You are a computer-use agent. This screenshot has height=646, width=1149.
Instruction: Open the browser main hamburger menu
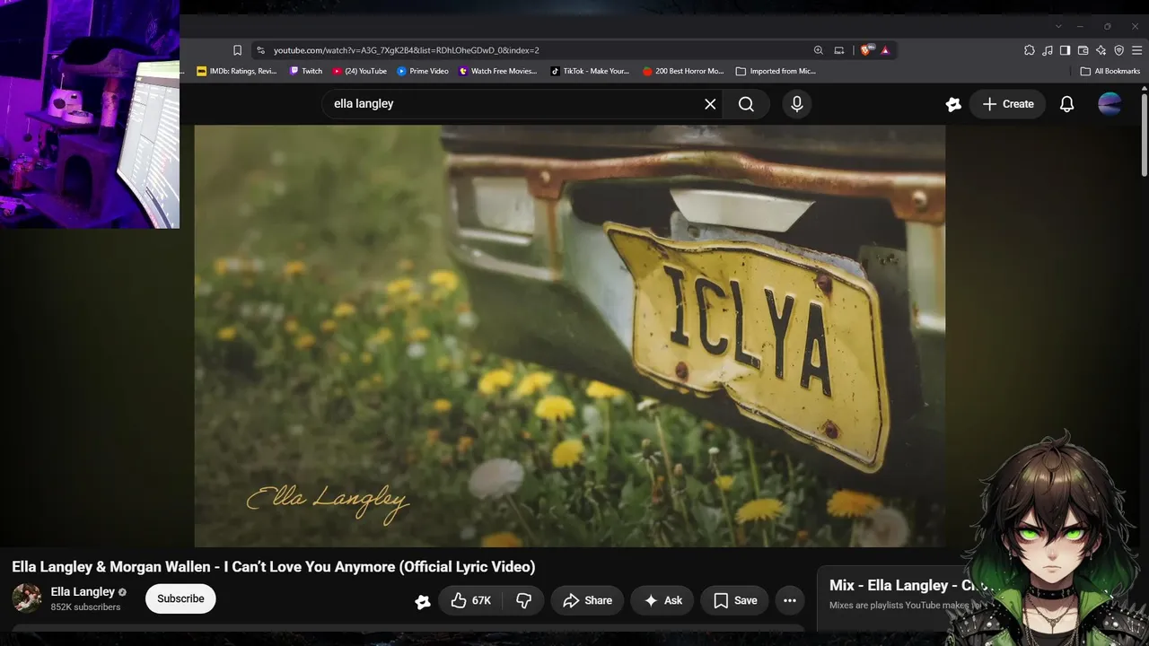(x=1136, y=50)
